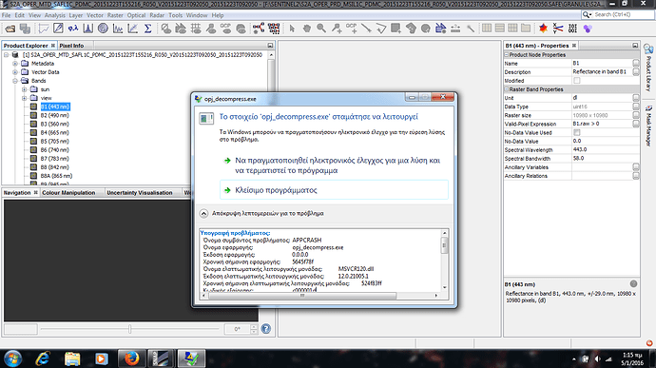Click the Graph Builder icon
Image resolution: width=656 pixels, height=368 pixels.
click(259, 29)
